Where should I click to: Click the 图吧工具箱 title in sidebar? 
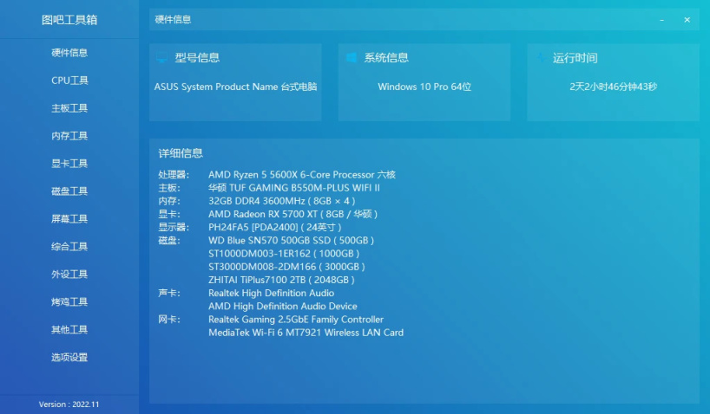coord(69,20)
